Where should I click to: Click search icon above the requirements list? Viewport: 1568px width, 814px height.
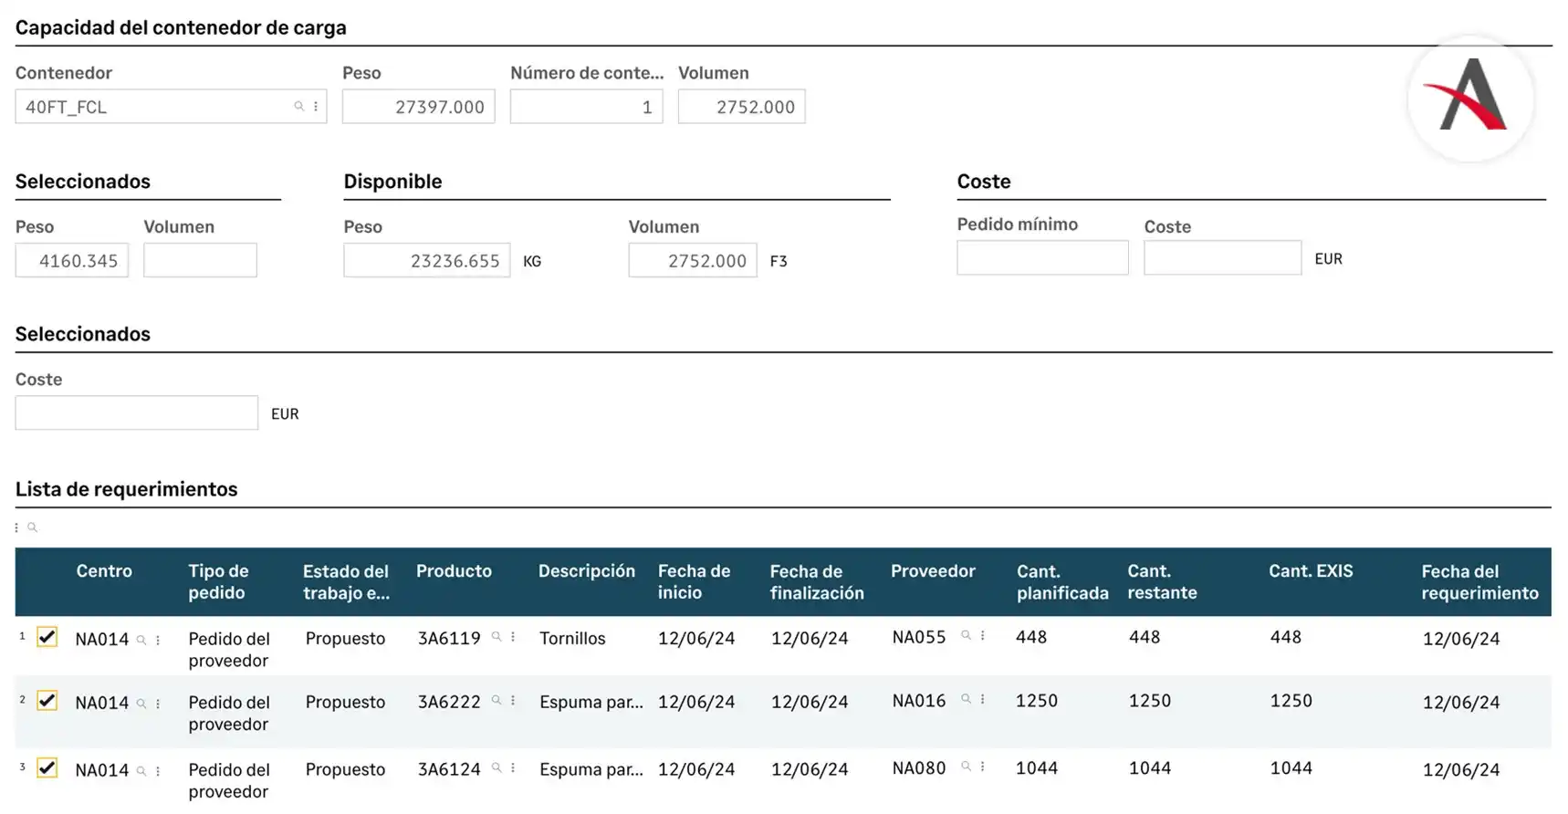coord(33,527)
